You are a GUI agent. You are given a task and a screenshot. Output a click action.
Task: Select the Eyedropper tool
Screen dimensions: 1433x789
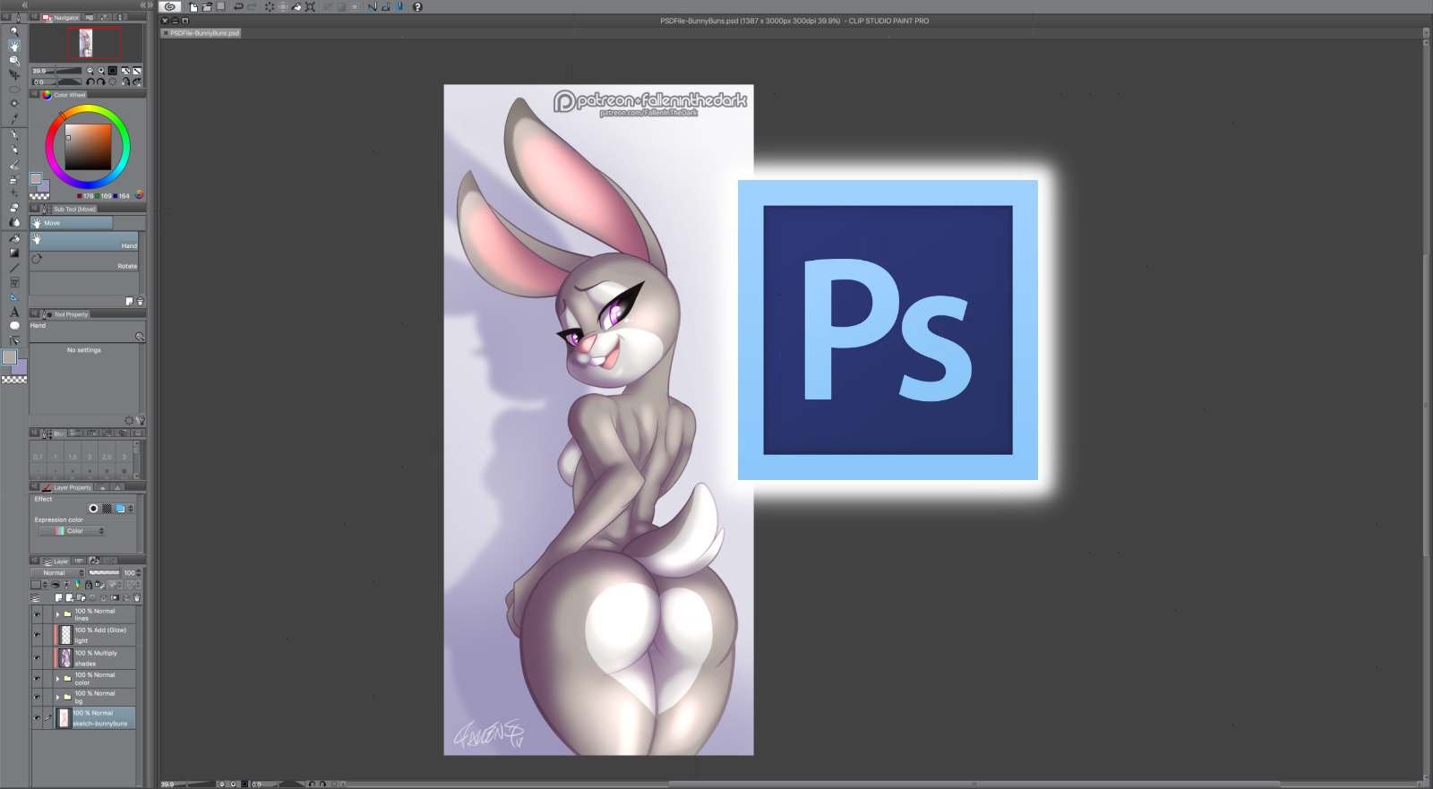[14, 118]
